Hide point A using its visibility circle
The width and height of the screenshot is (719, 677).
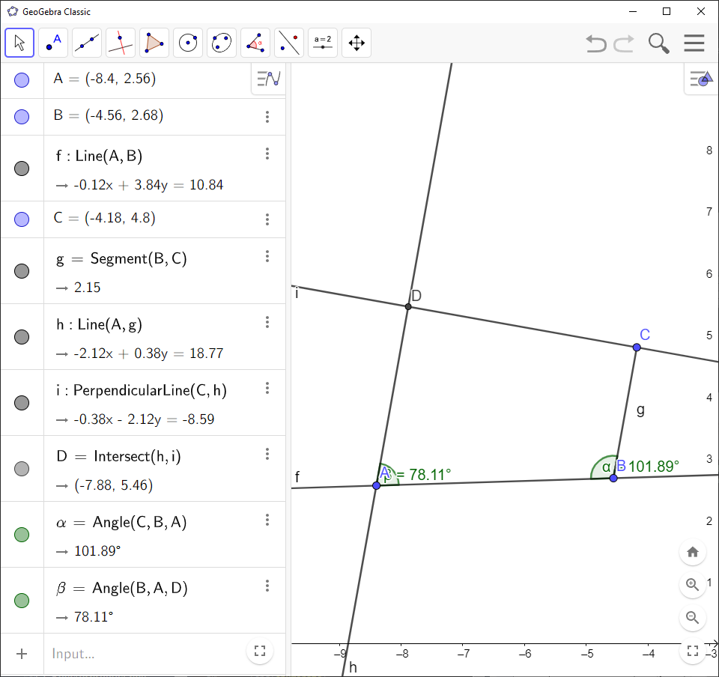22,79
